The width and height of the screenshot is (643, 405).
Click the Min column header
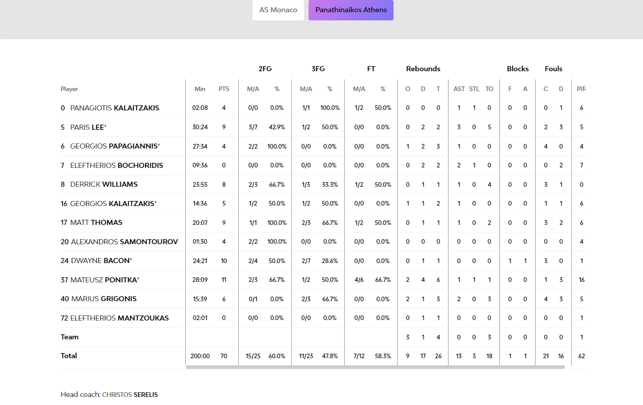click(200, 89)
